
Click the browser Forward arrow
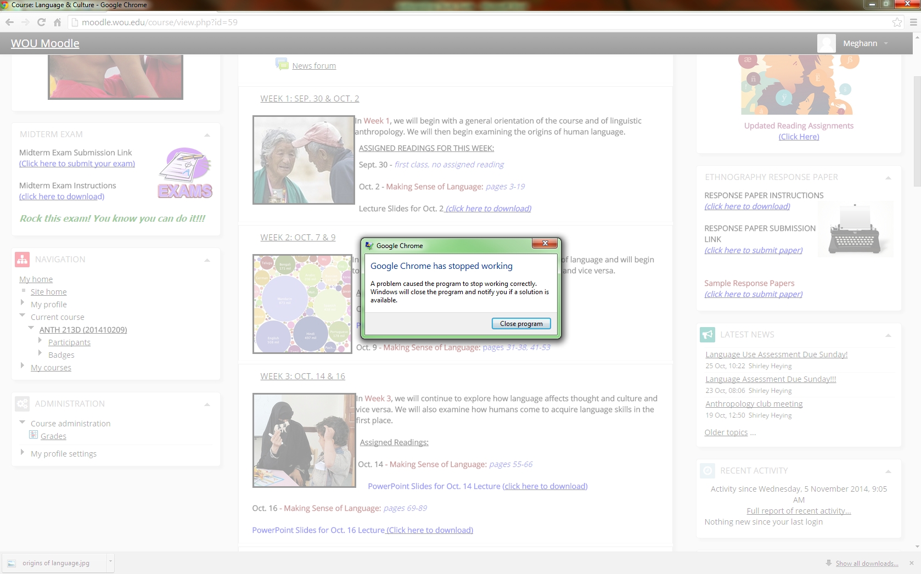(25, 22)
